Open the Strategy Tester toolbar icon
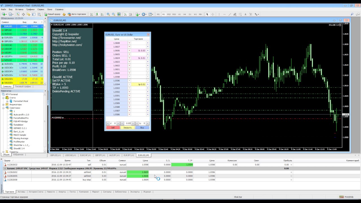 (39, 14)
